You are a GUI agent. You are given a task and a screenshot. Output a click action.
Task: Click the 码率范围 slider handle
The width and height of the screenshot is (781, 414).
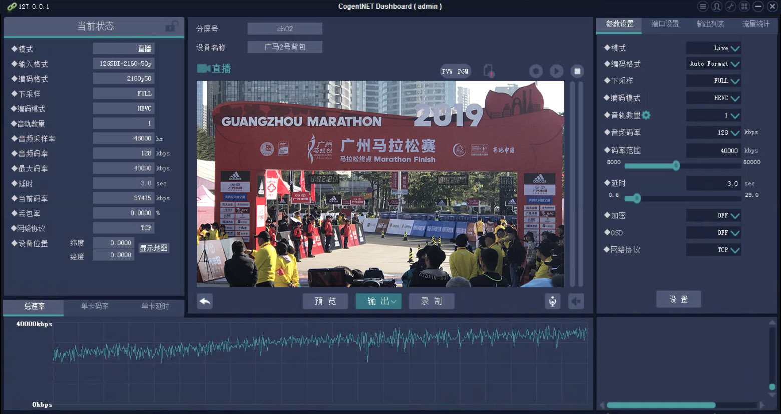(676, 166)
